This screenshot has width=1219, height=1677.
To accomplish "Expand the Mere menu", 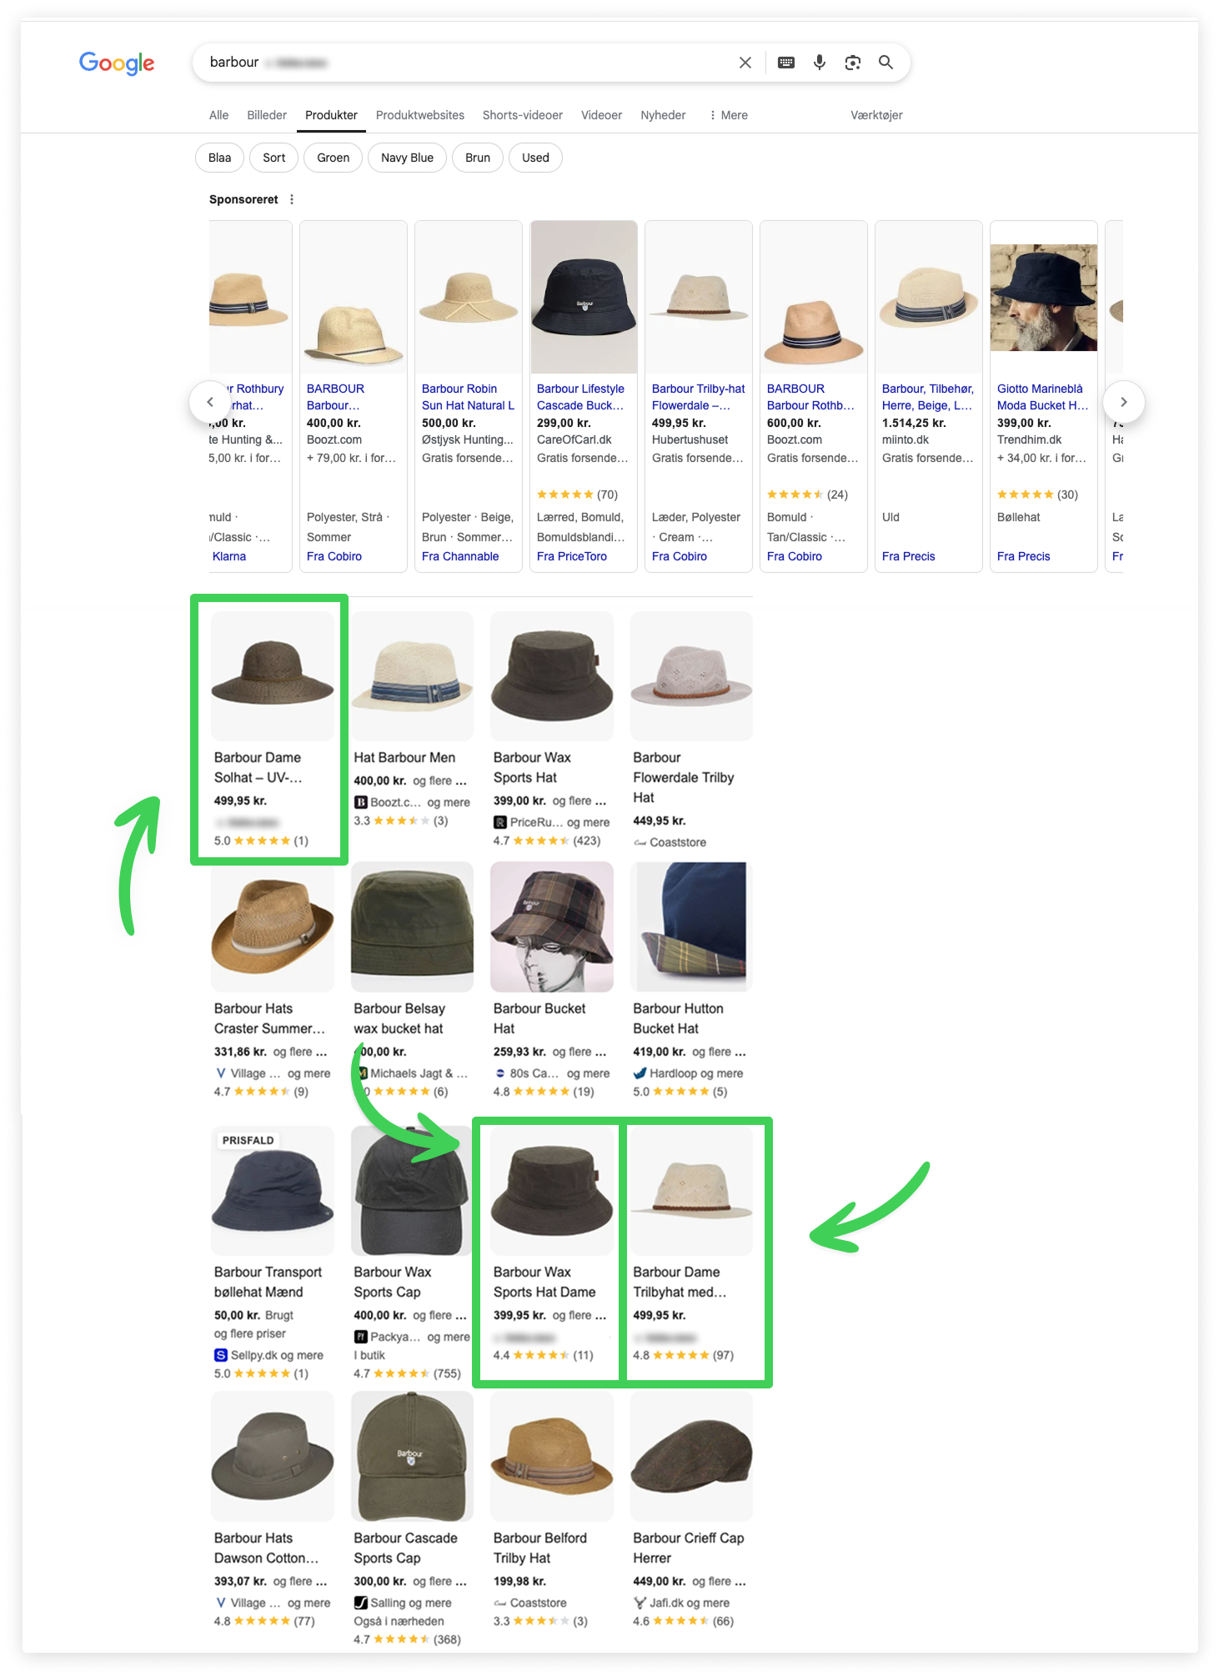I will pyautogui.click(x=729, y=115).
